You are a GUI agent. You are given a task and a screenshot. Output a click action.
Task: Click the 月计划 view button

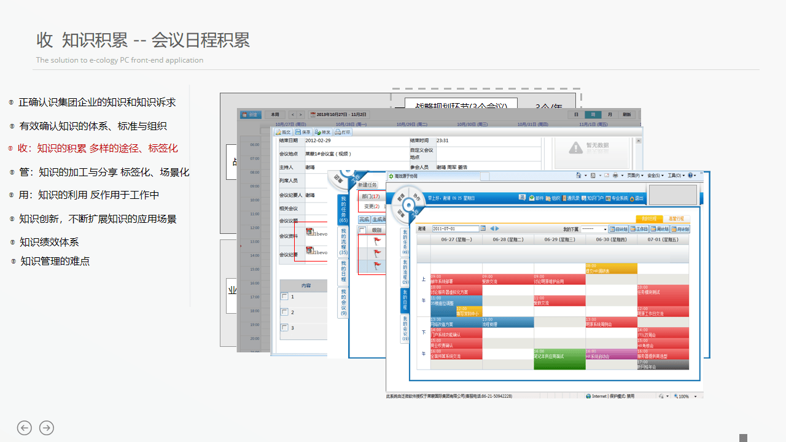(x=680, y=229)
